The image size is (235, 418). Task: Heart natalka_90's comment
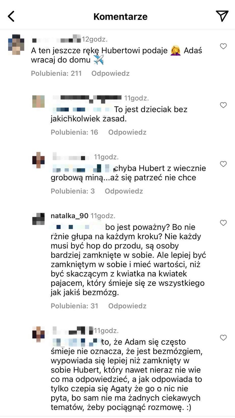(223, 223)
